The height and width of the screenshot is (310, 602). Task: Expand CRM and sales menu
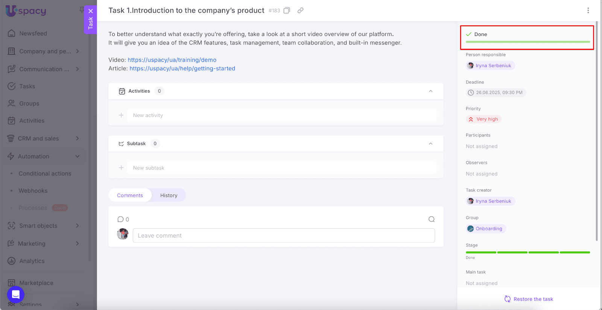[77, 138]
